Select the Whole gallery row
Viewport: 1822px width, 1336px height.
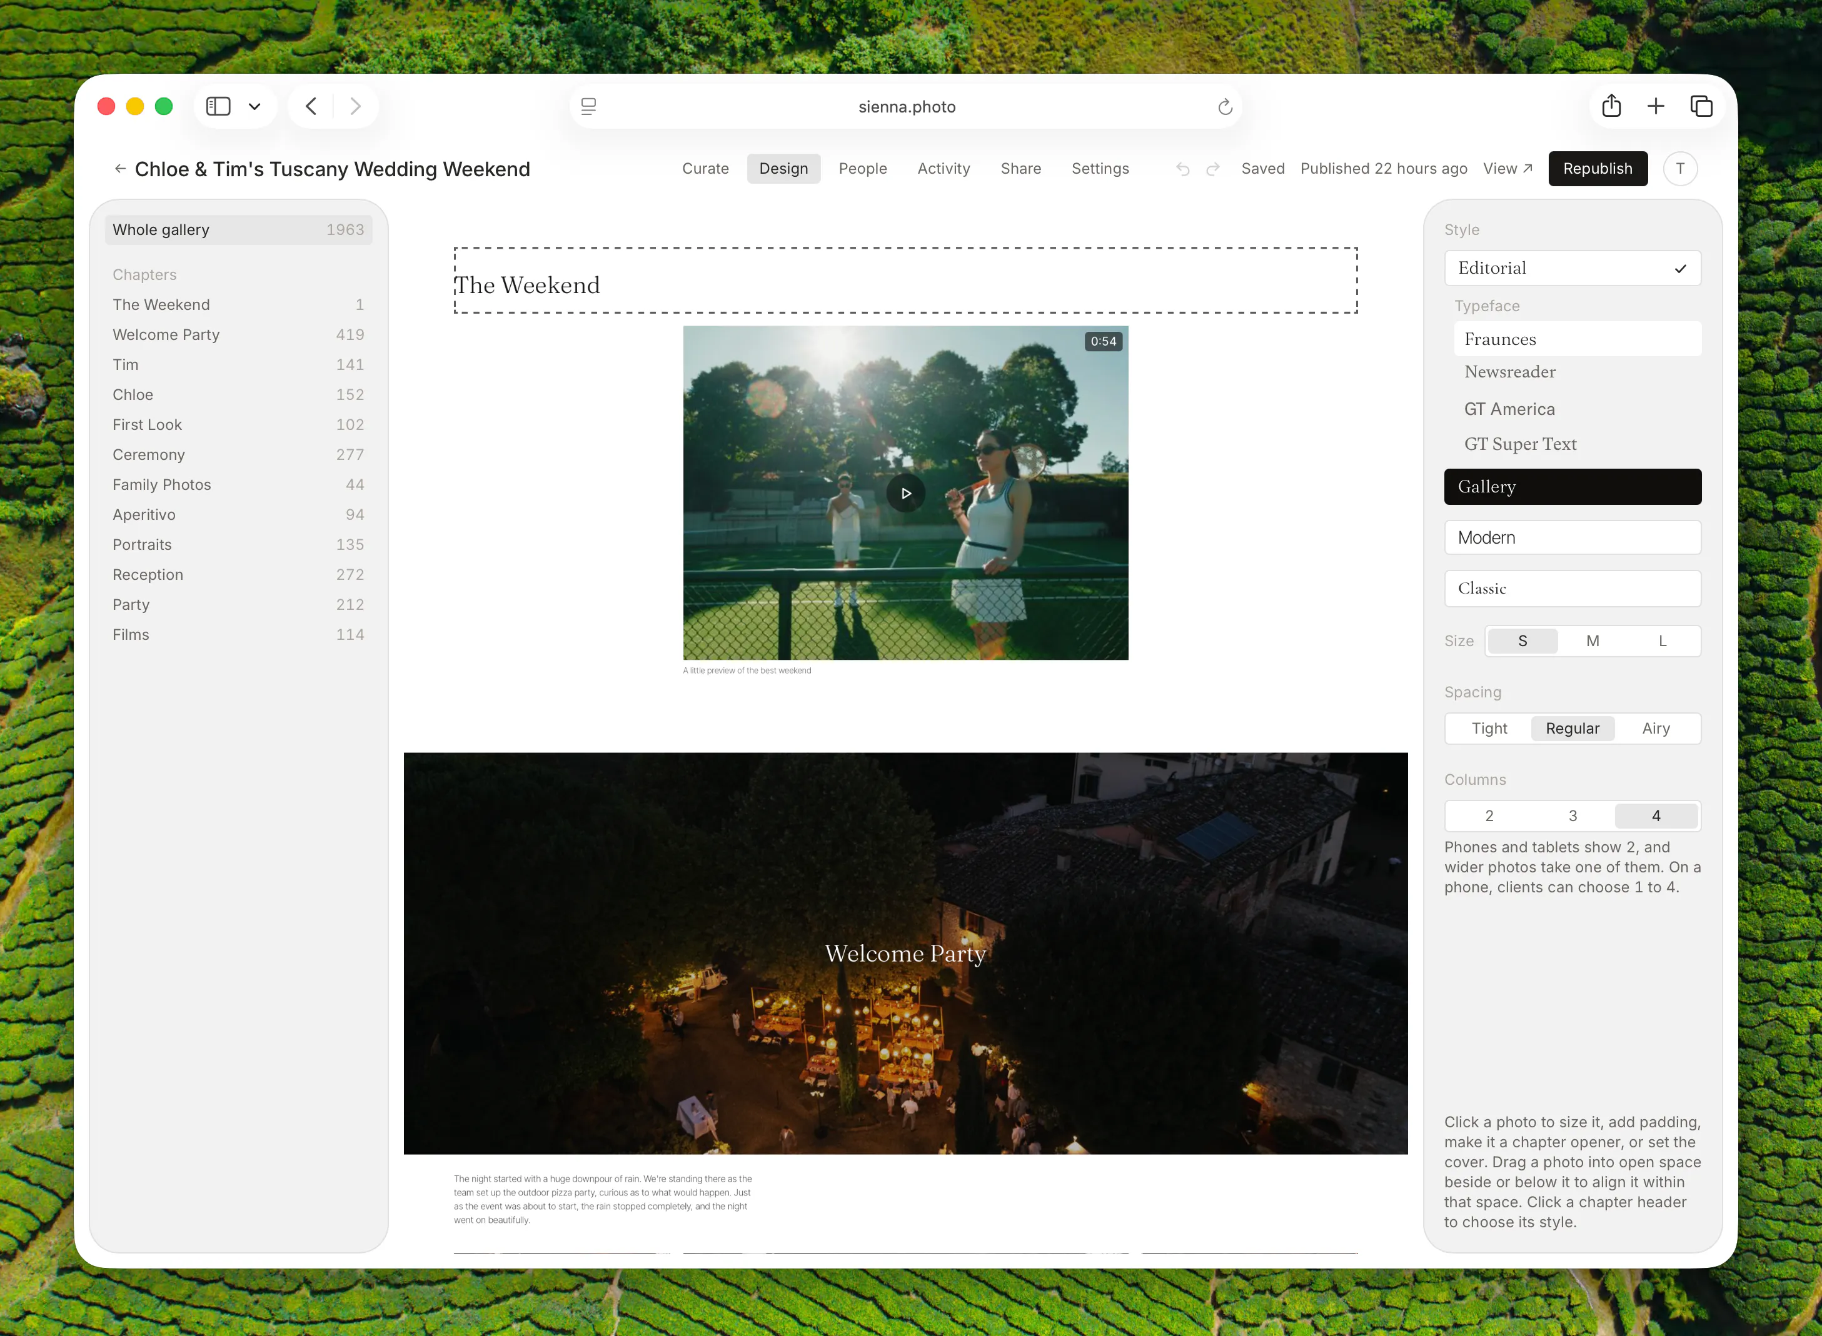pyautogui.click(x=238, y=230)
